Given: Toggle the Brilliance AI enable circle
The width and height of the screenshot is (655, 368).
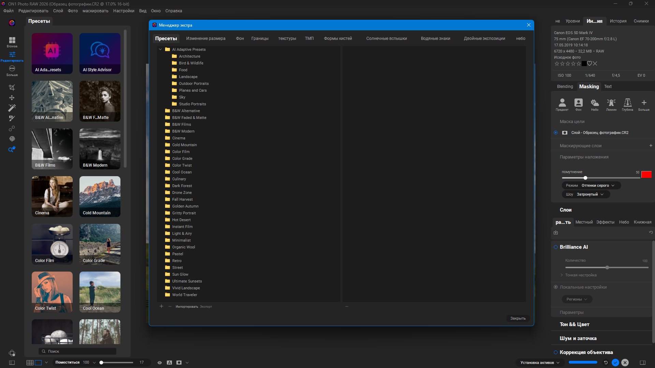Looking at the screenshot, I should 556,247.
